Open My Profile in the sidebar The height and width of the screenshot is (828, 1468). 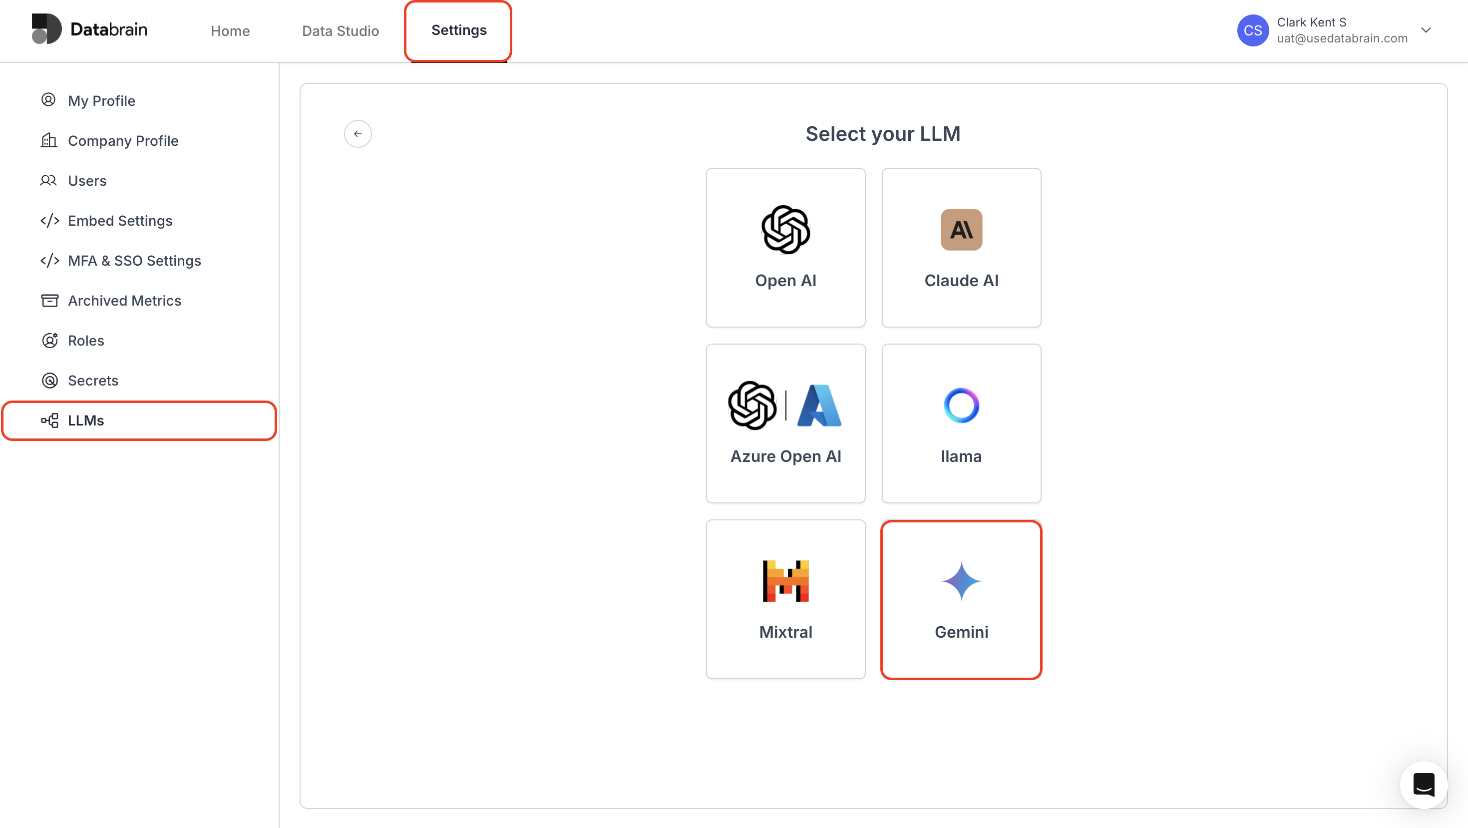[x=101, y=101]
